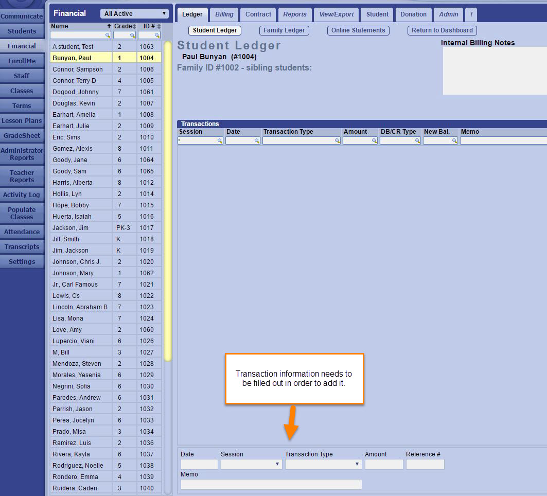Image resolution: width=547 pixels, height=496 pixels.
Task: Open the Transaction Type dropdown at the bottom
Action: tap(323, 464)
